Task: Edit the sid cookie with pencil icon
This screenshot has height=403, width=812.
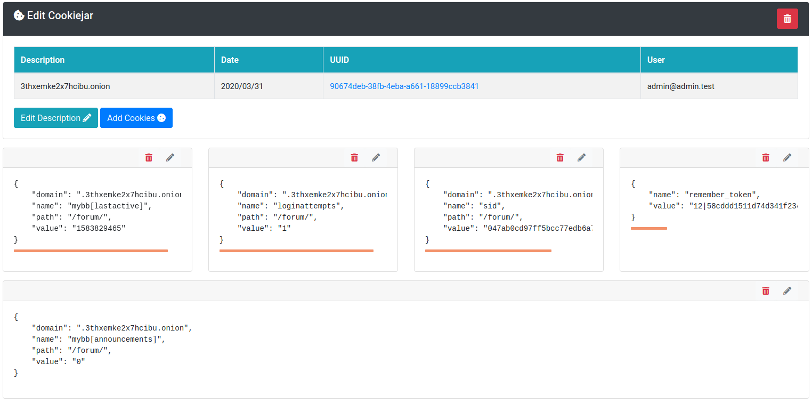Action: click(x=581, y=158)
